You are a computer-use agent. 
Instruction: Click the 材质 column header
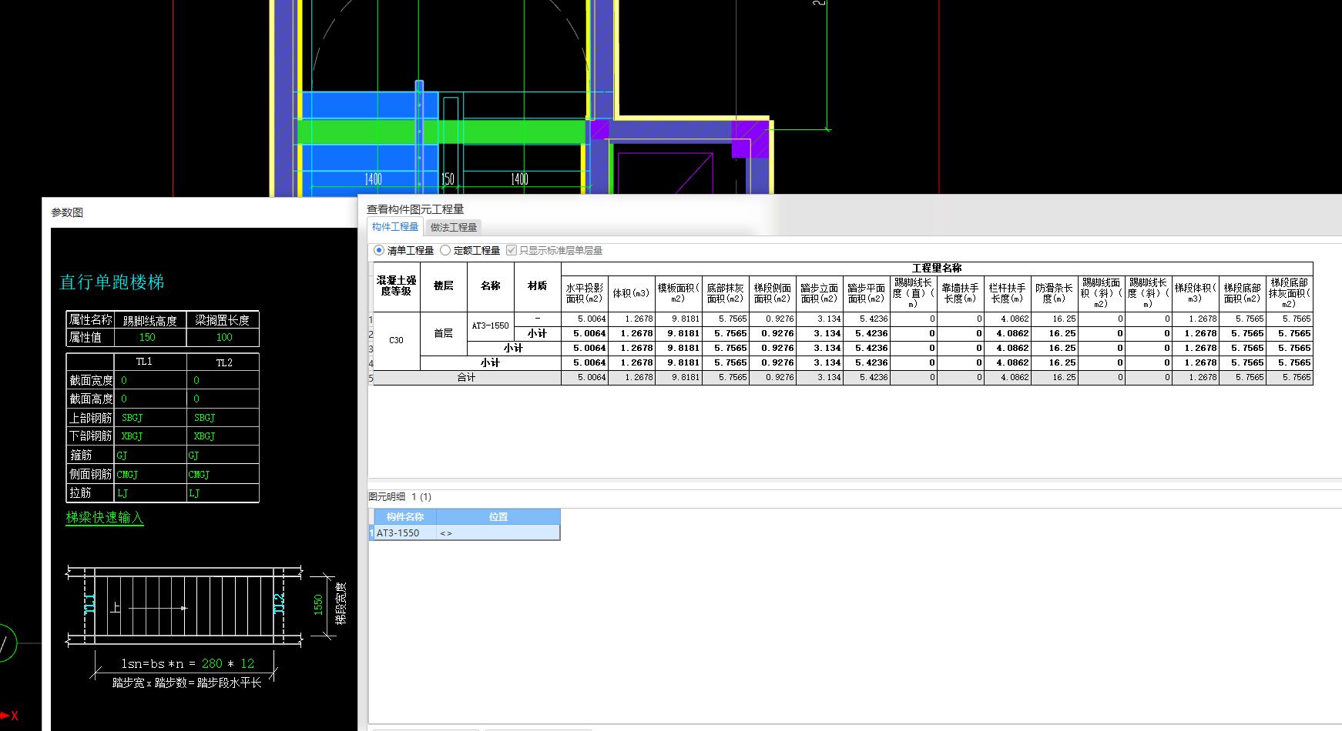click(538, 286)
